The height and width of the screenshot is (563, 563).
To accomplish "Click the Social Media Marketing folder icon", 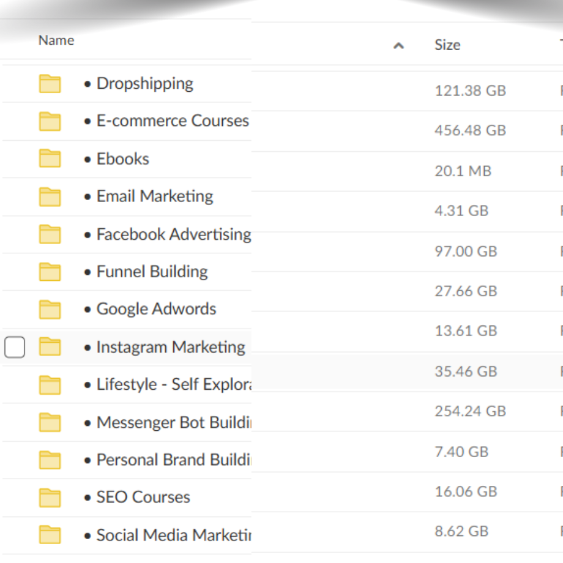I will (x=50, y=534).
